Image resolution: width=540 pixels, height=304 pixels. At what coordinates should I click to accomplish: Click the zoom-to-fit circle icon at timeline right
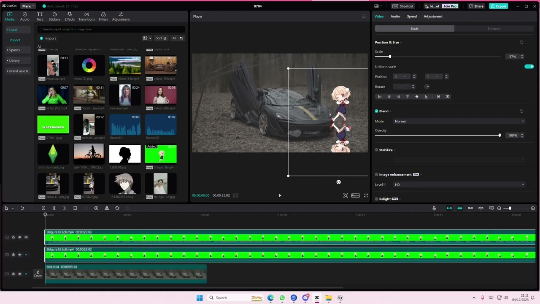[533, 208]
